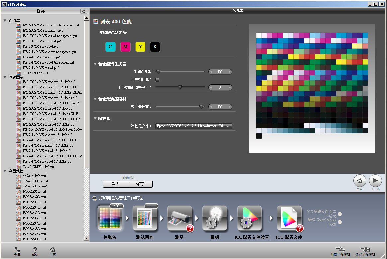Screen dimensions: 387x259
Task: Click the 載入 load button
Action: pos(115,184)
